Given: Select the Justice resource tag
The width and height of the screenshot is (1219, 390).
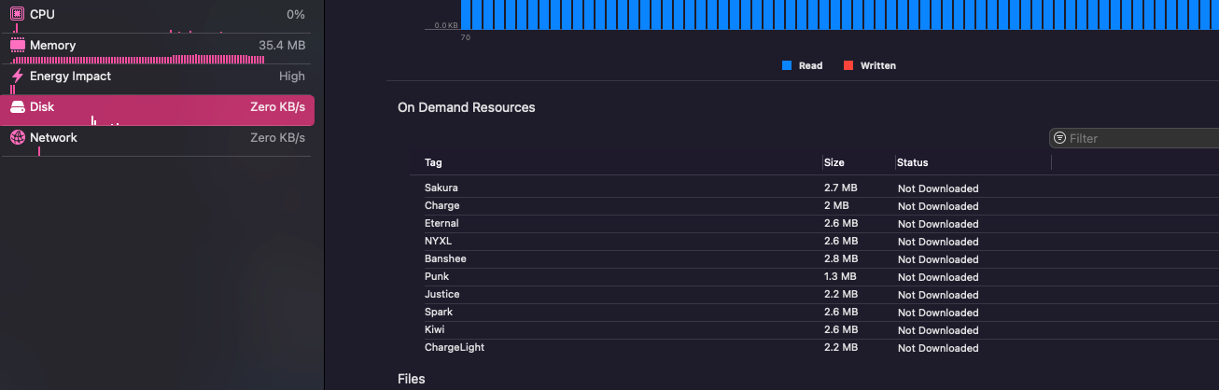Looking at the screenshot, I should point(442,294).
